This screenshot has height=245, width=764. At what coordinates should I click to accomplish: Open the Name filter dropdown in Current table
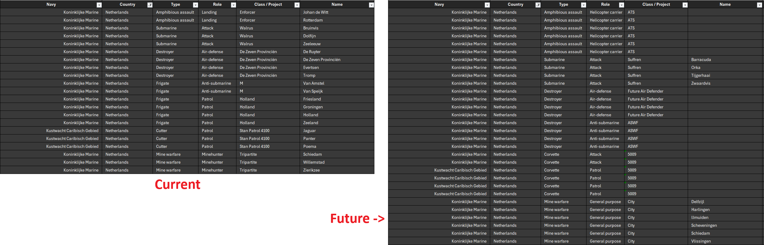(x=371, y=5)
